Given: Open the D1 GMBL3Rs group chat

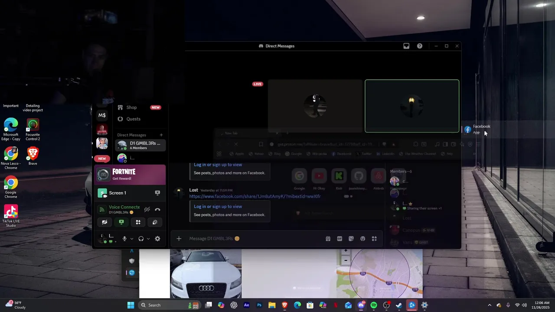Looking at the screenshot, I should pyautogui.click(x=140, y=145).
